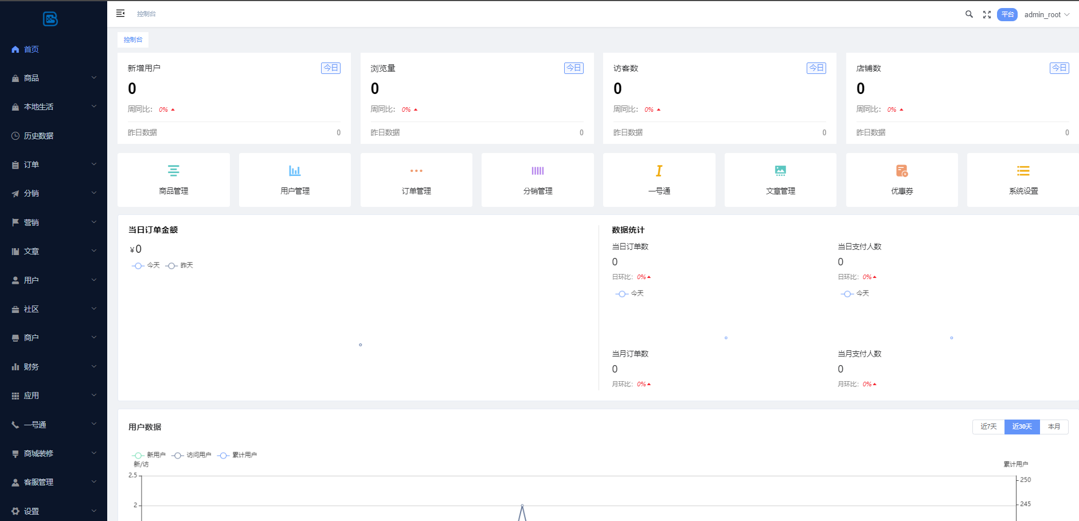Click the clipboard icon beside 订单
The image size is (1079, 521).
(x=15, y=165)
